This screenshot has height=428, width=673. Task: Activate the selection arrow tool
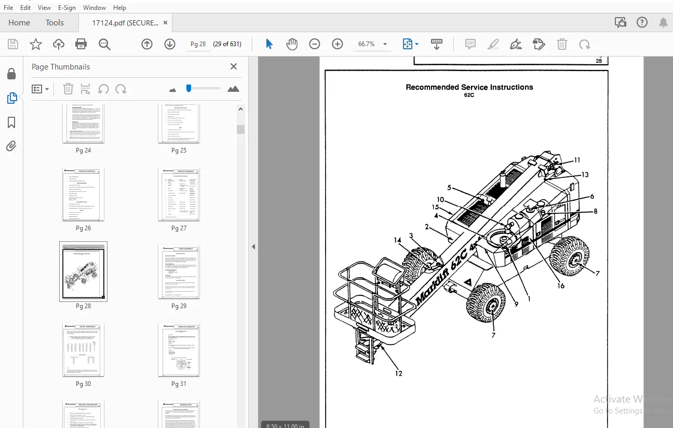269,44
